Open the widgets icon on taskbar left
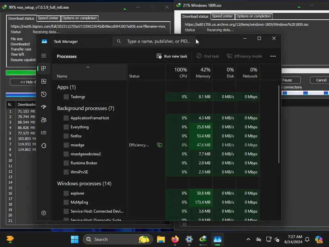Viewport: 329px width, 247px height. [10, 239]
